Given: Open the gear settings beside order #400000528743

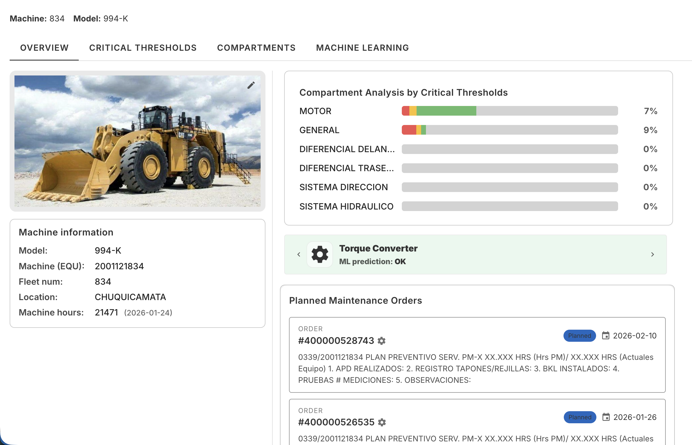Looking at the screenshot, I should click(x=382, y=341).
